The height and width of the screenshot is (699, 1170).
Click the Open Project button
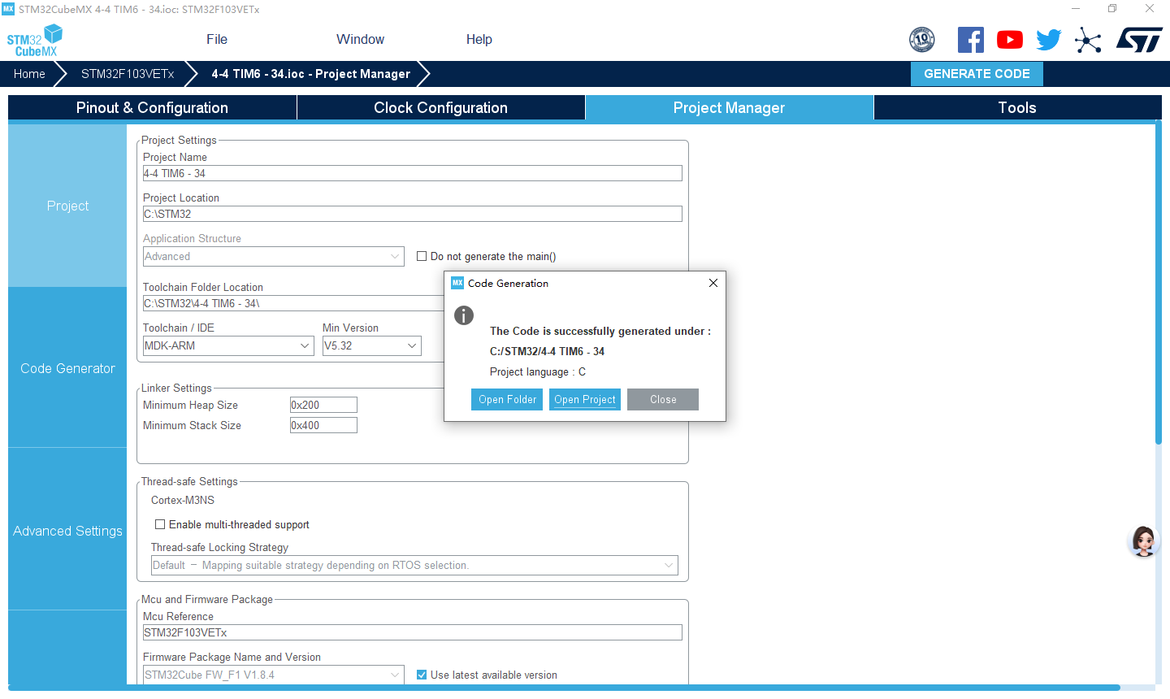(x=585, y=399)
